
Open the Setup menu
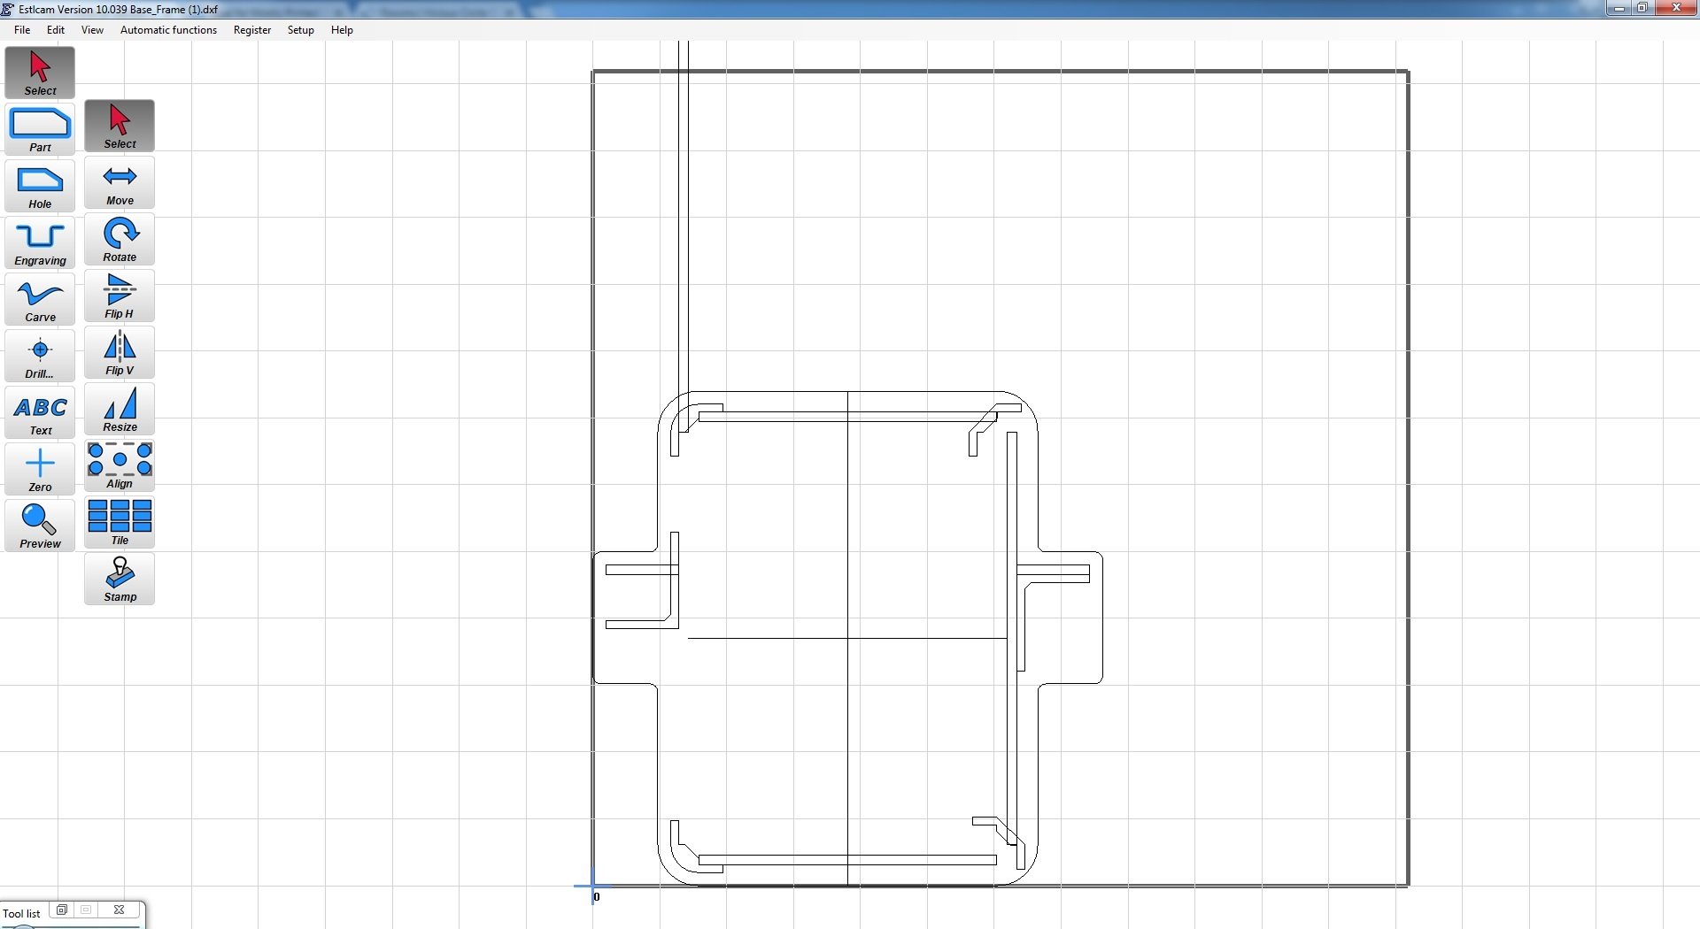coord(300,30)
